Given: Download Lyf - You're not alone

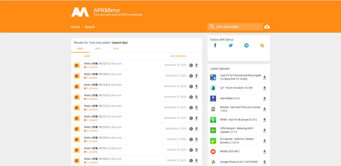Looking at the screenshot, I should [x=265, y=88].
